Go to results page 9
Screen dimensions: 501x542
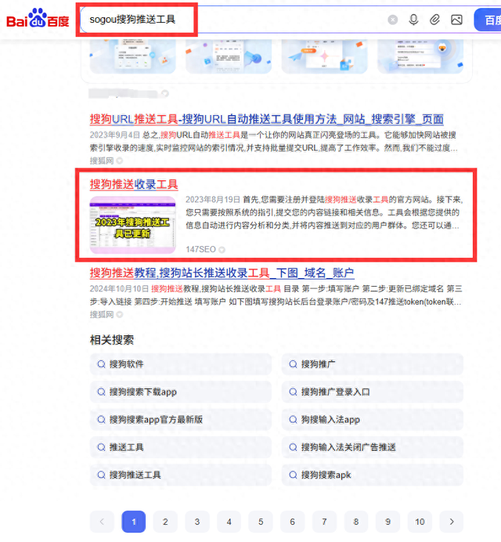pos(388,522)
